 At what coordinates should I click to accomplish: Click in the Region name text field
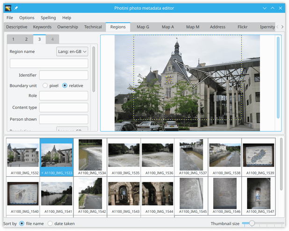coord(49,64)
